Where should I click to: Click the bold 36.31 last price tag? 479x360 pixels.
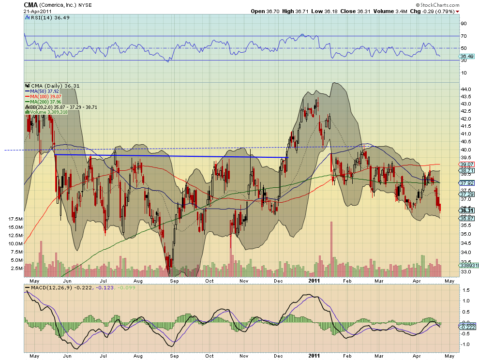pos(467,210)
